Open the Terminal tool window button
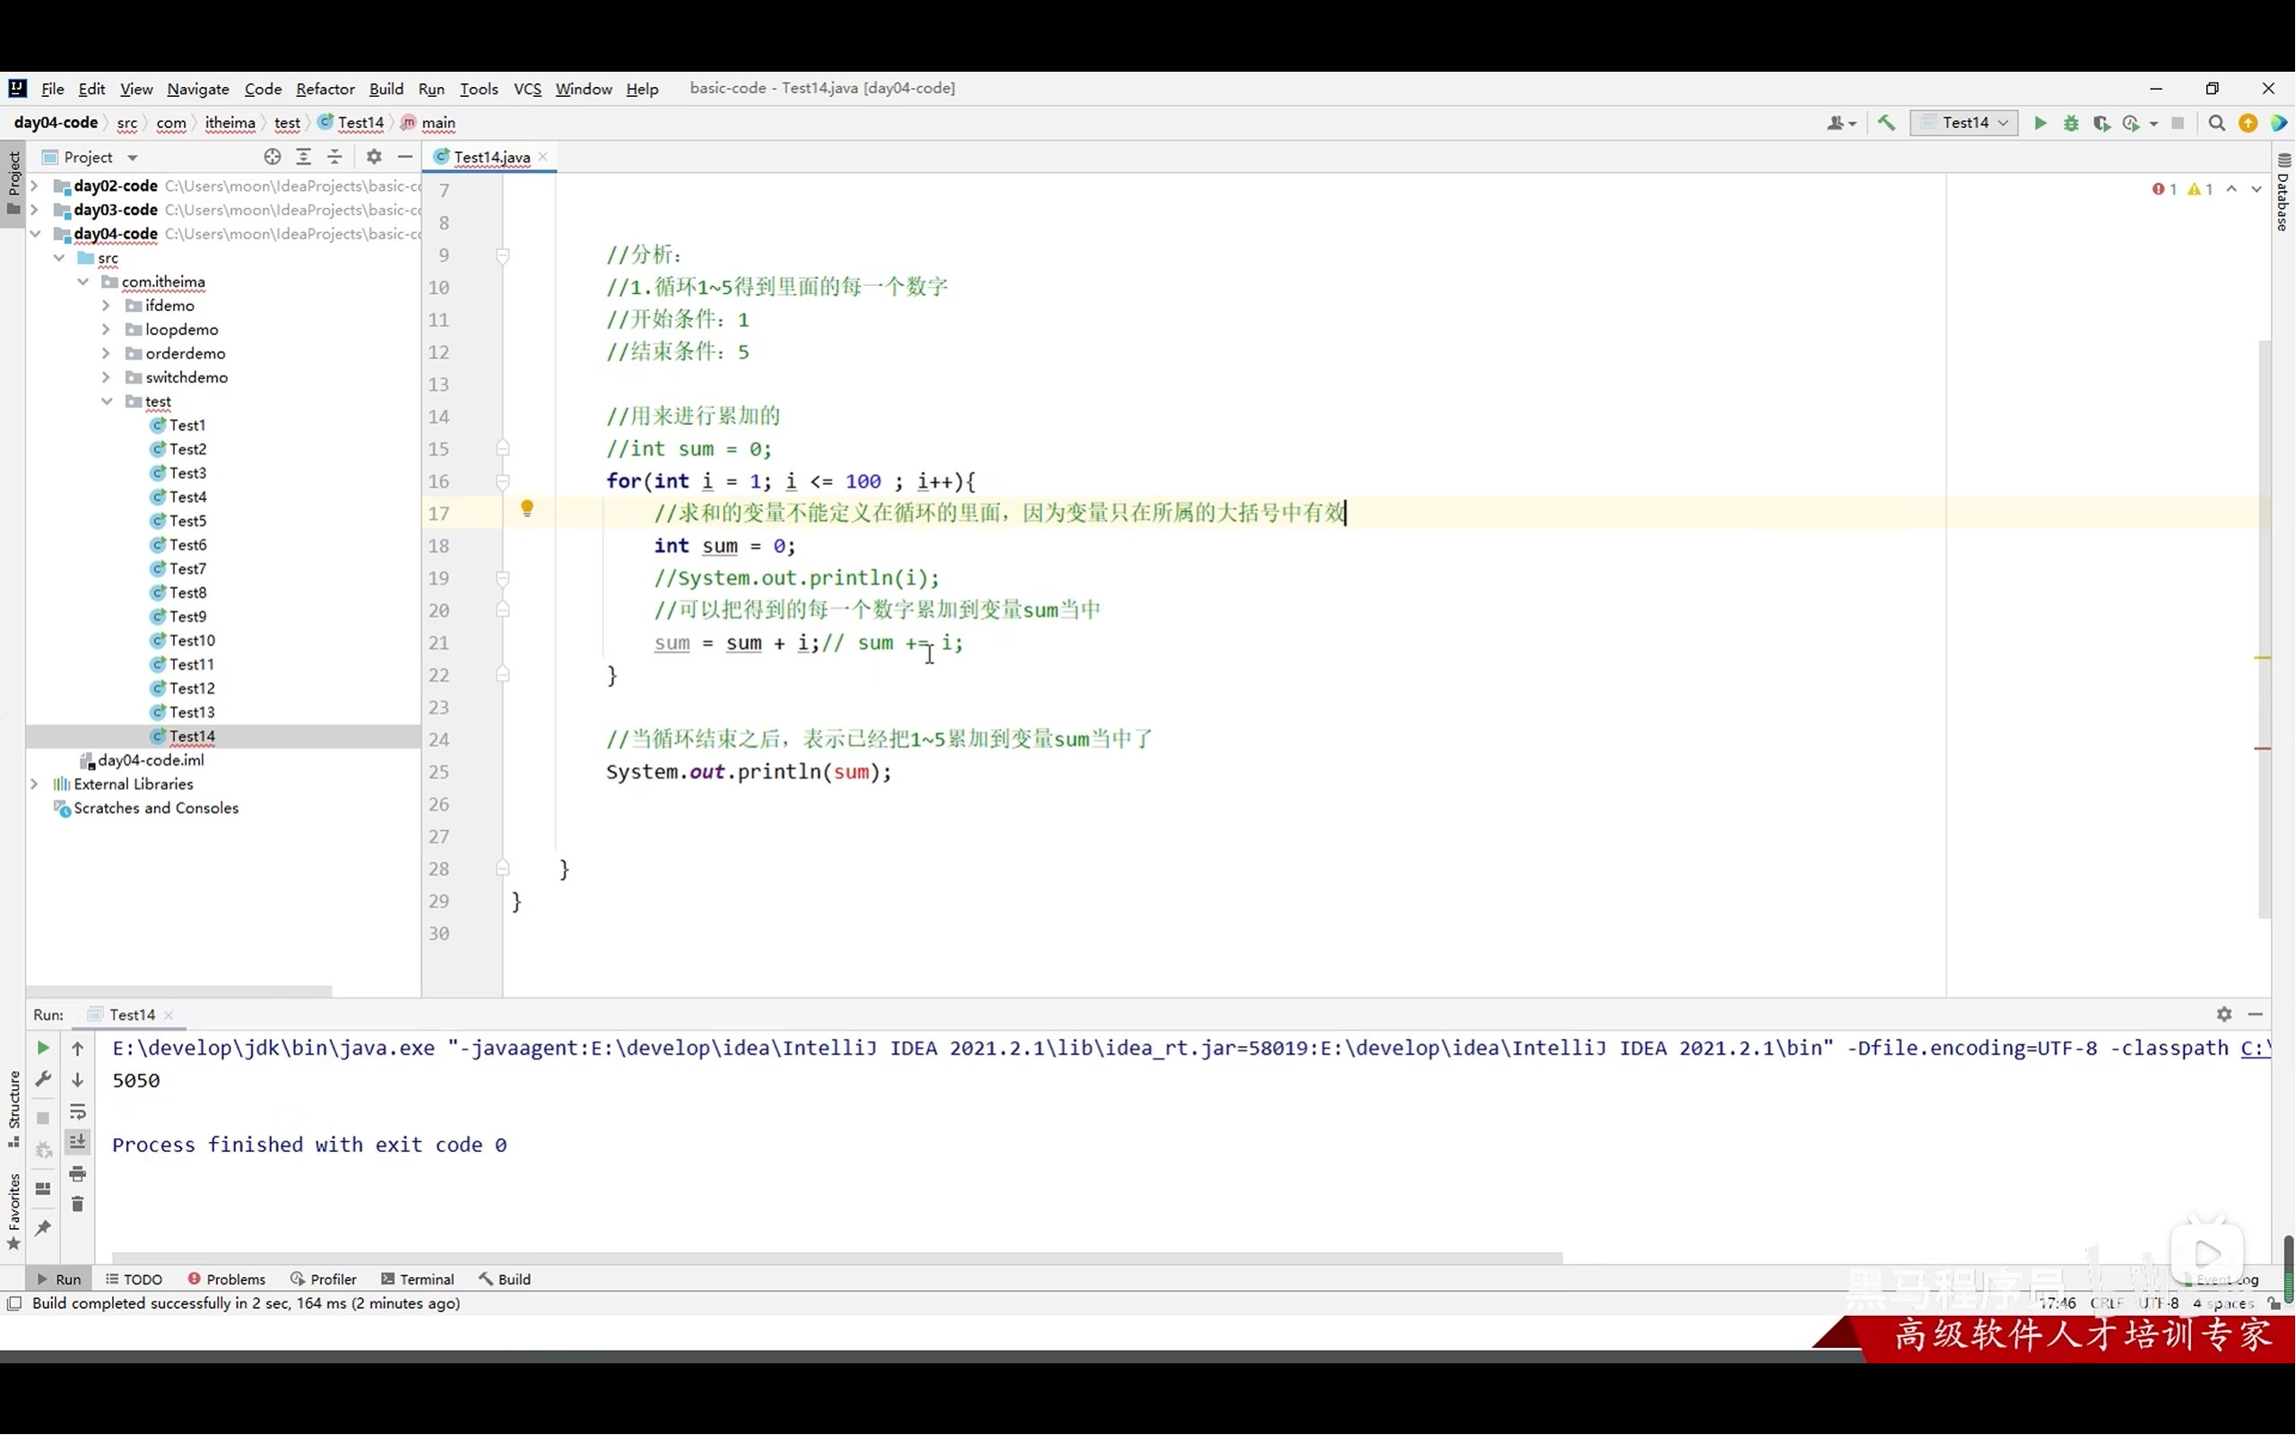Viewport: 2296px width, 1435px height. (418, 1279)
